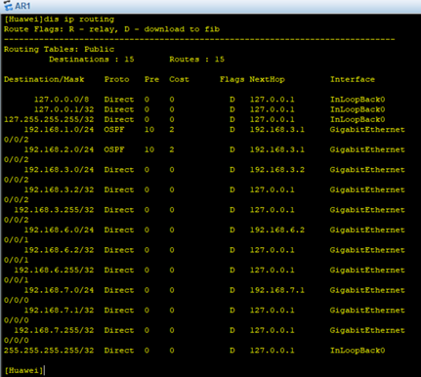This screenshot has height=377, width=421.
Task: Click the Destination/Mask column header
Action: [x=44, y=79]
